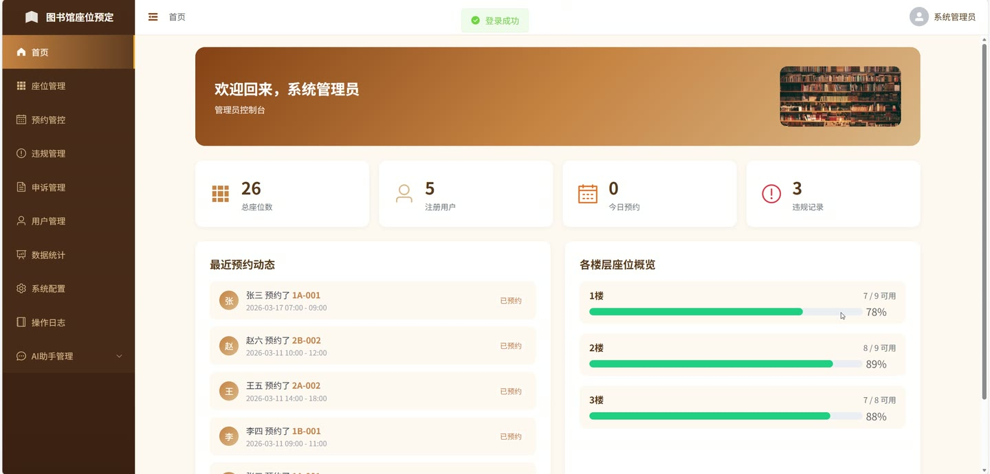Click the reservation control calendar icon
Image resolution: width=990 pixels, height=474 pixels.
pyautogui.click(x=21, y=120)
